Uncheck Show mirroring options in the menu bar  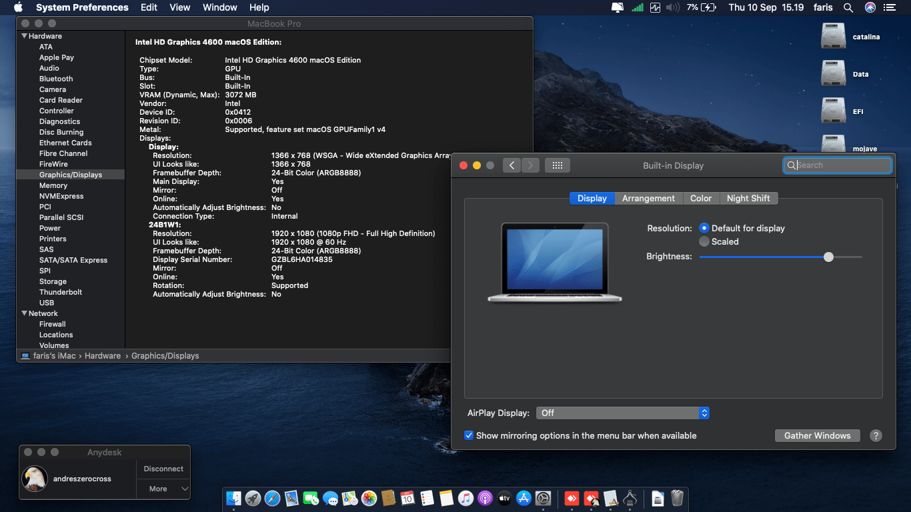(x=469, y=435)
